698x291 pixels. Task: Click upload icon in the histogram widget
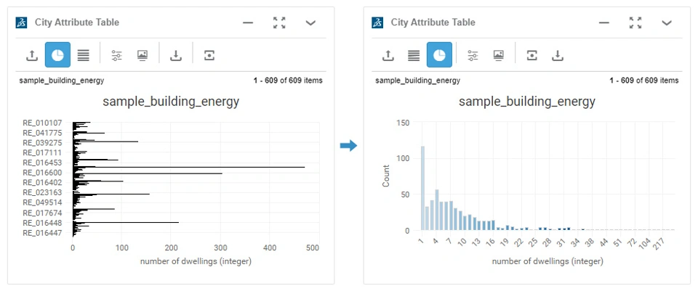pos(388,55)
